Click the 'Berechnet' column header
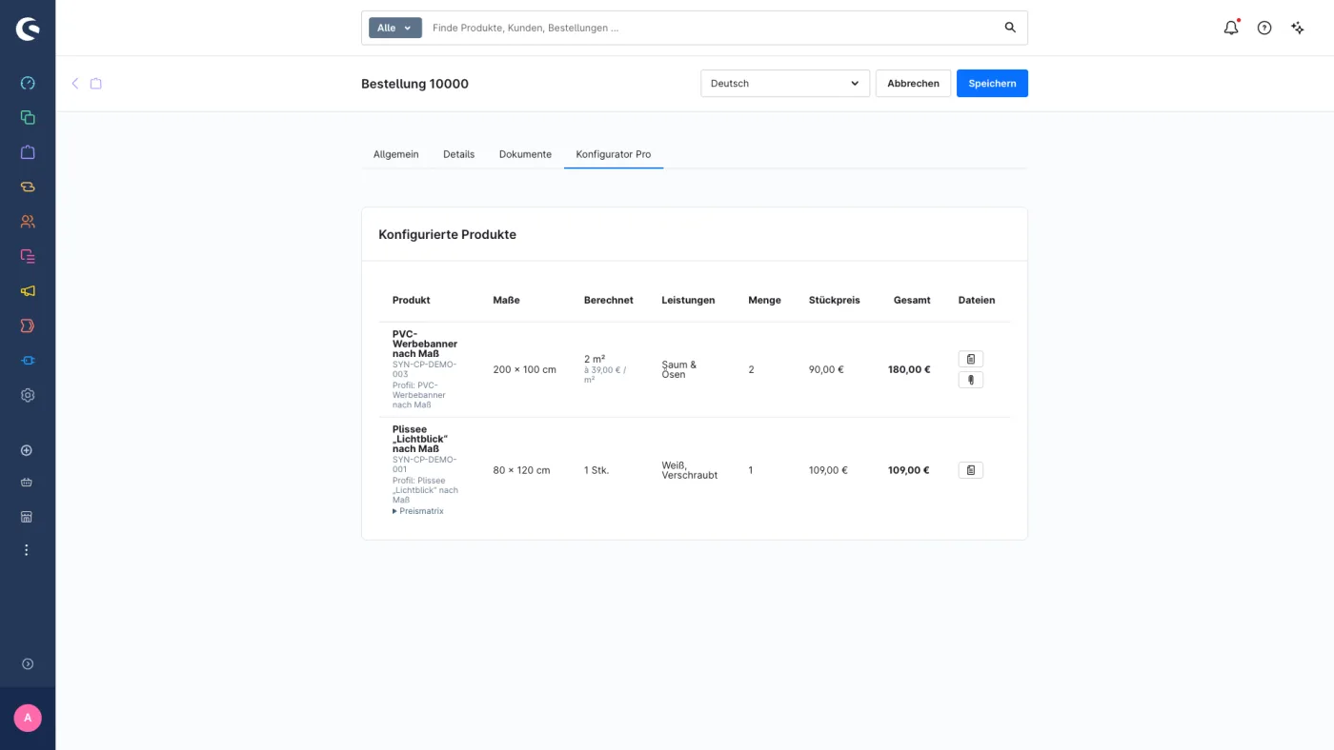1334x750 pixels. (x=608, y=300)
